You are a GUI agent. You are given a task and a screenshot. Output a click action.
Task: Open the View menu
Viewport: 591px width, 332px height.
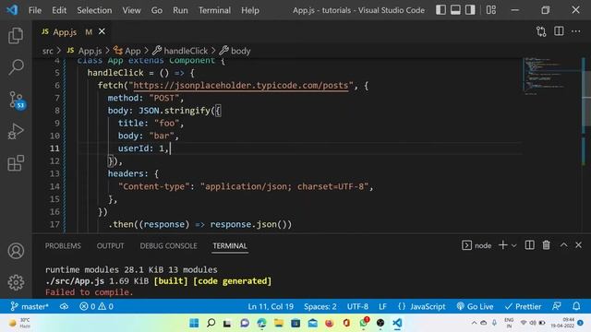click(131, 10)
